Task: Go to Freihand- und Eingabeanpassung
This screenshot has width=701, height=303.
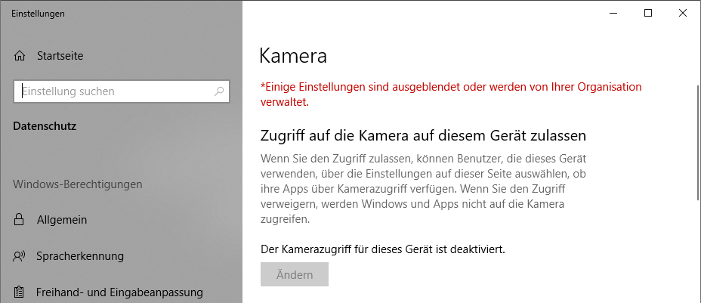Action: [x=119, y=292]
